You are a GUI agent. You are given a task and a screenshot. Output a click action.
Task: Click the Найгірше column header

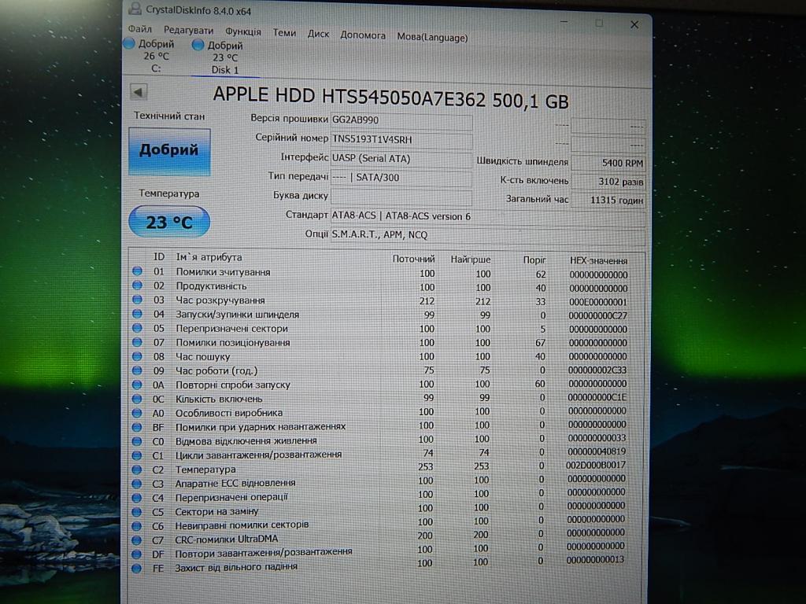pyautogui.click(x=471, y=260)
